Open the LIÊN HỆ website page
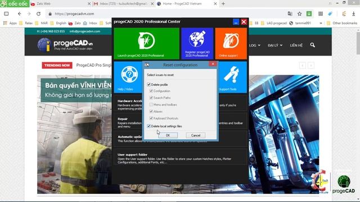 tap(296, 45)
